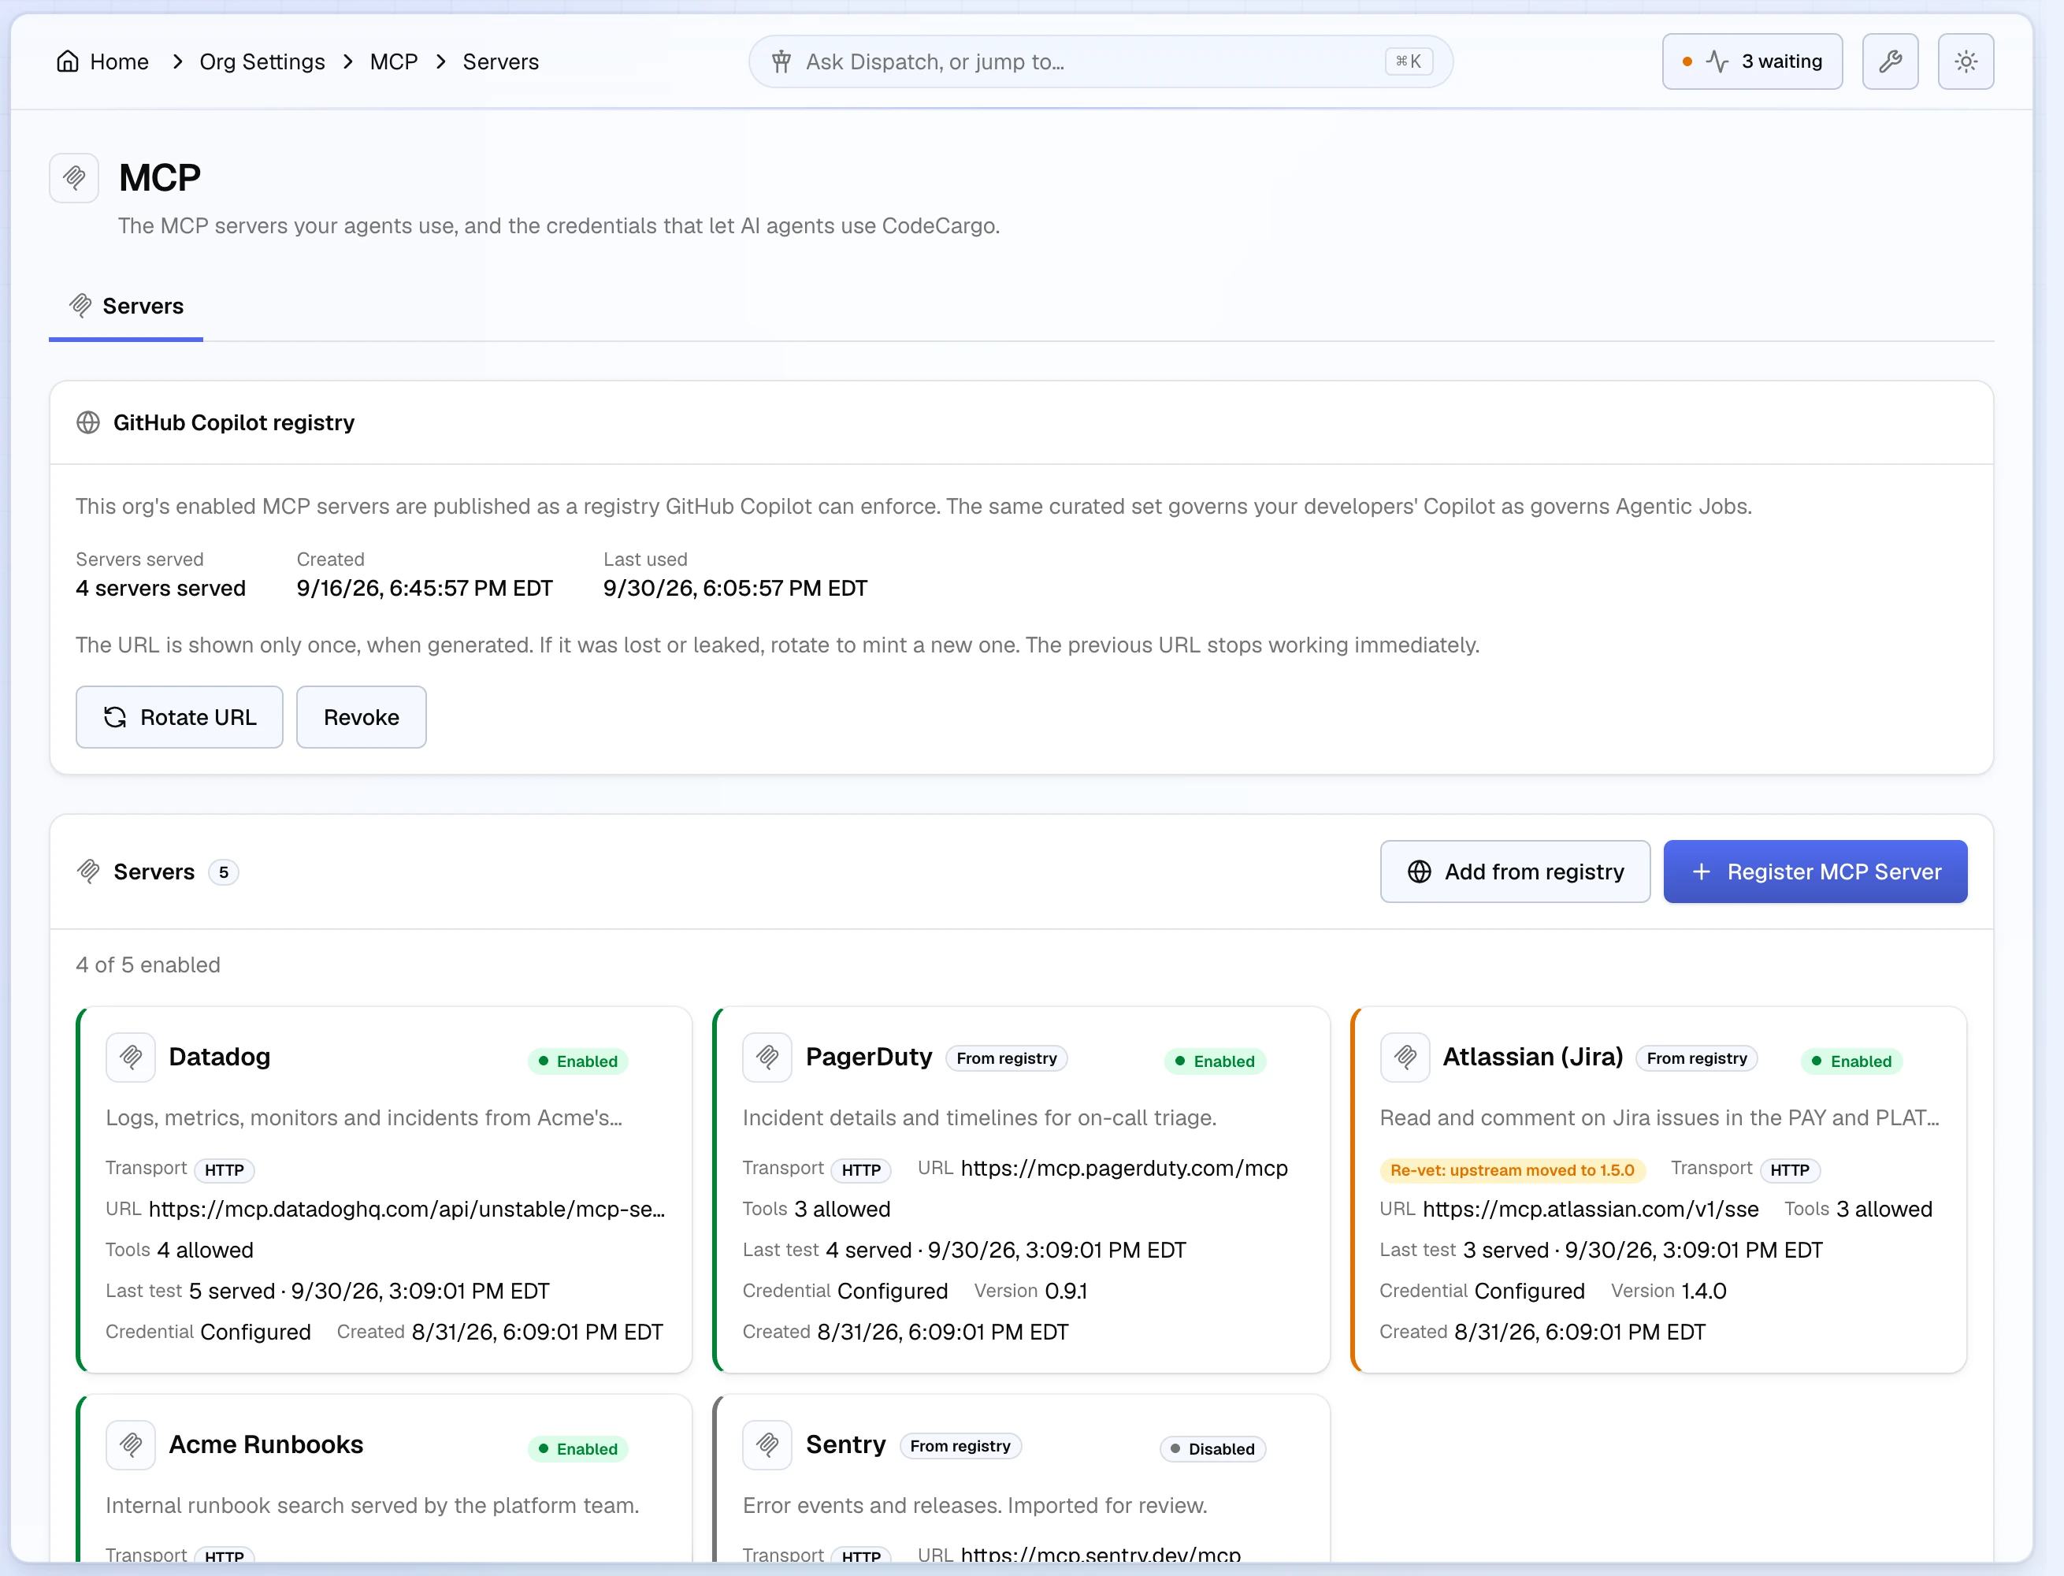This screenshot has height=1576, width=2064.
Task: Click the globe icon beside GitHub Copilot registry
Action: coord(88,423)
